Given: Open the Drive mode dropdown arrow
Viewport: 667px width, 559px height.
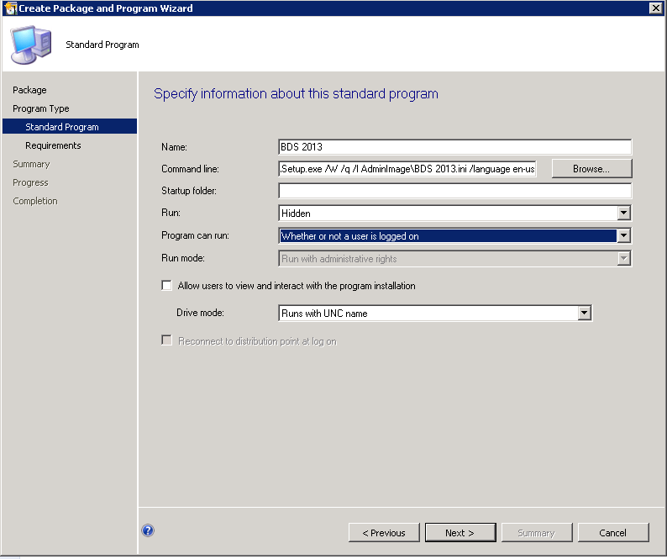Looking at the screenshot, I should [584, 313].
